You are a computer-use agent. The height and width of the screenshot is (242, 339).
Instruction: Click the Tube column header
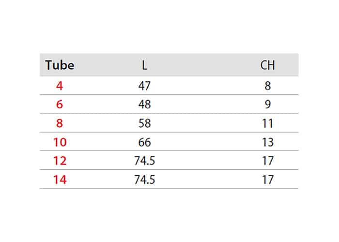click(60, 65)
